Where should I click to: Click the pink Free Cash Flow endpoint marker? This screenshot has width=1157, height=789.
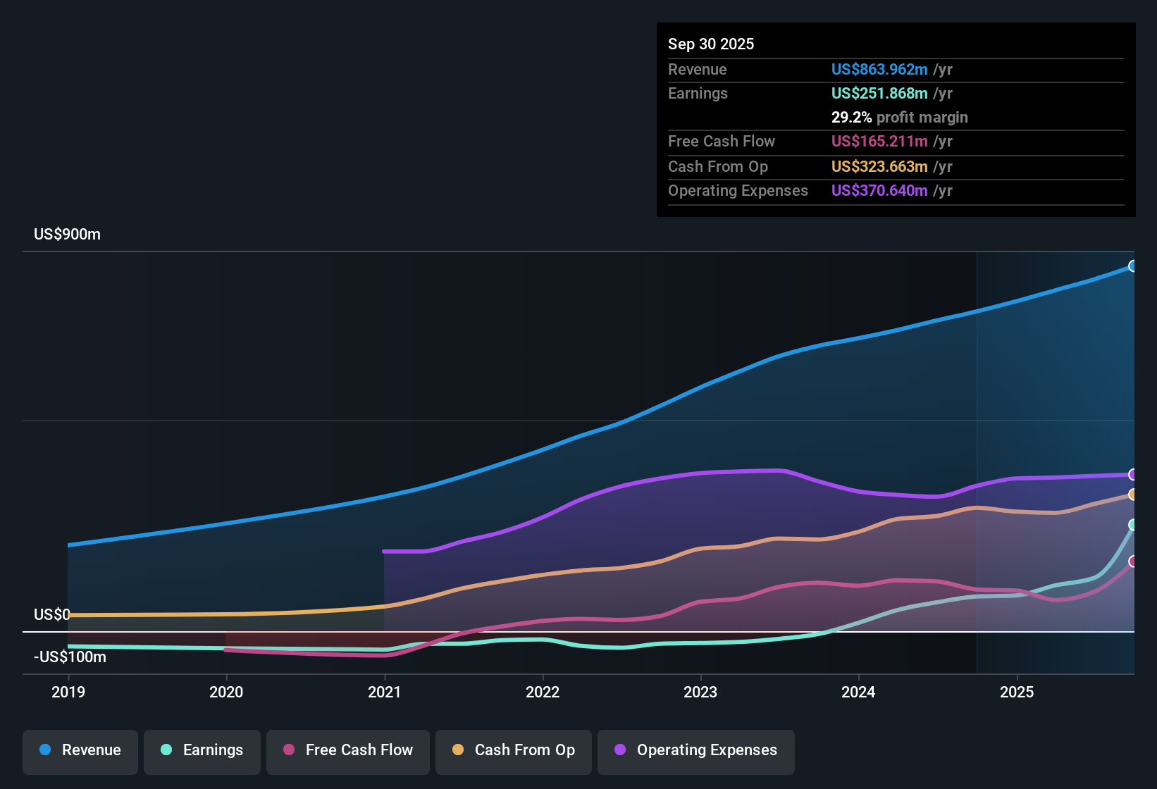click(x=1133, y=561)
